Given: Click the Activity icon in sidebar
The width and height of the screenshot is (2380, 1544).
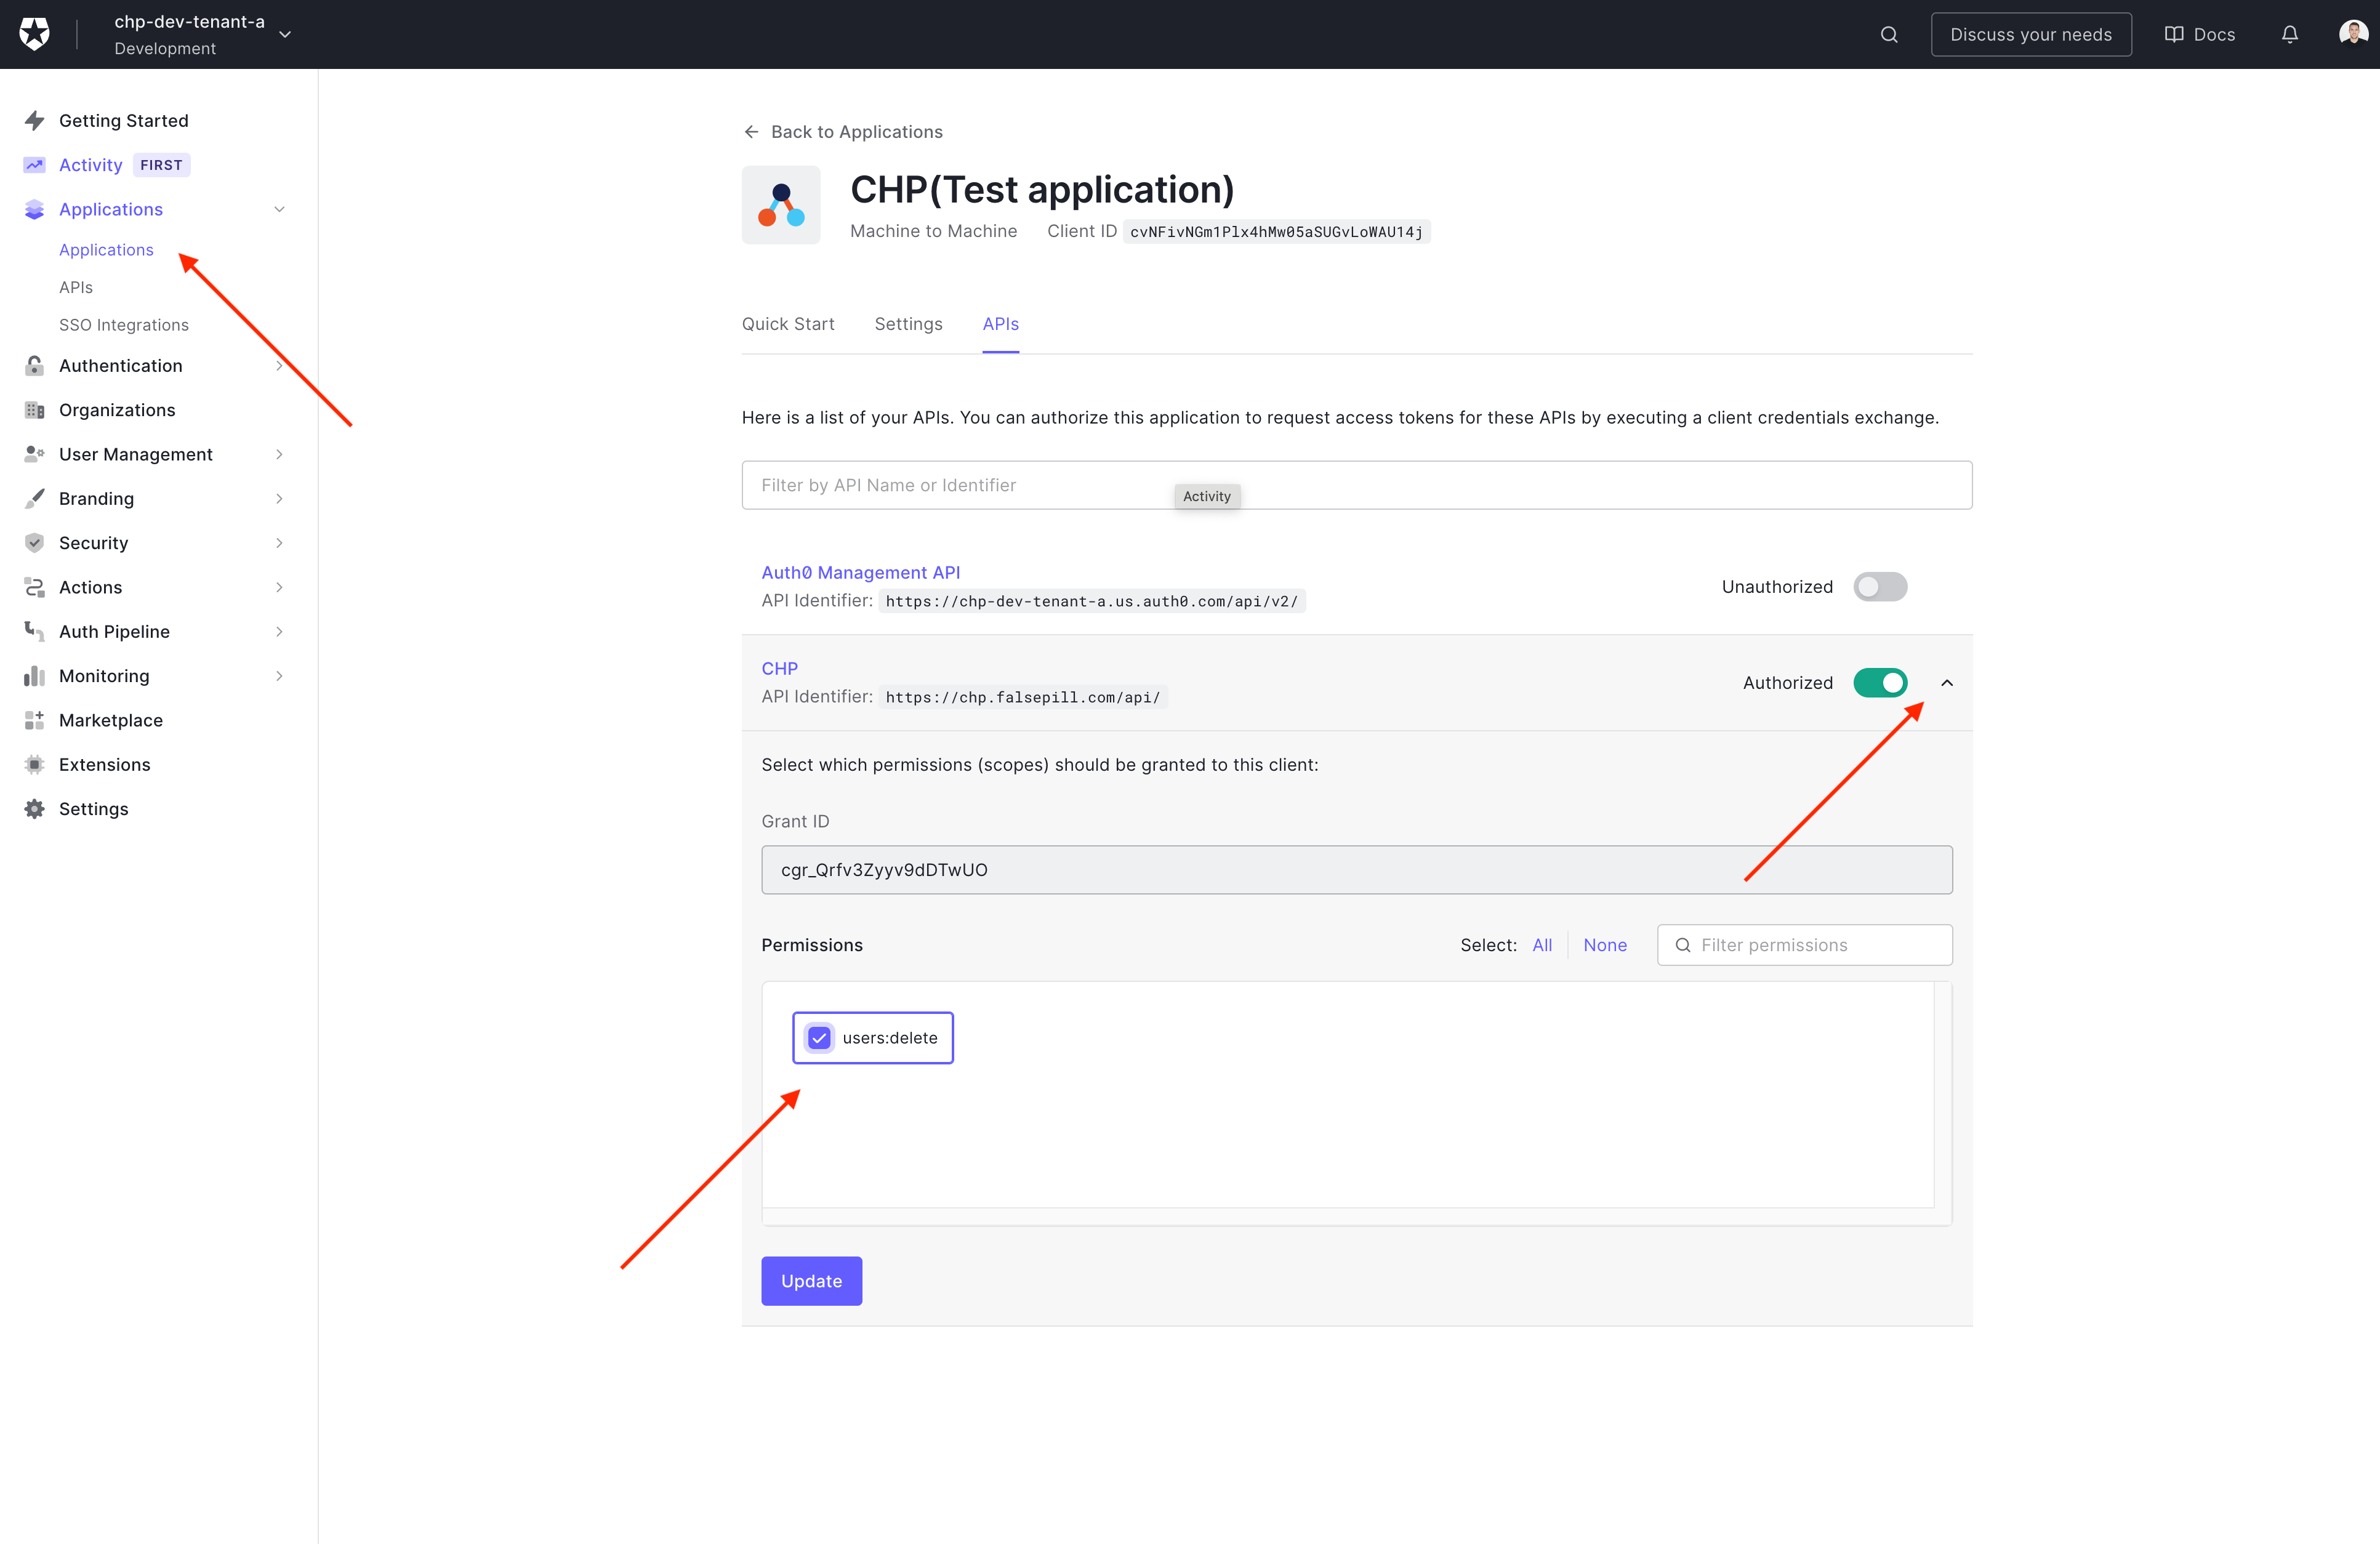Looking at the screenshot, I should pyautogui.click(x=34, y=165).
